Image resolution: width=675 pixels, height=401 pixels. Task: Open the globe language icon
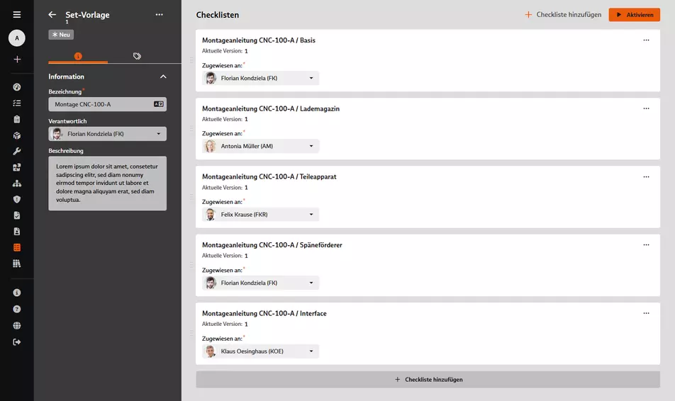click(x=17, y=326)
